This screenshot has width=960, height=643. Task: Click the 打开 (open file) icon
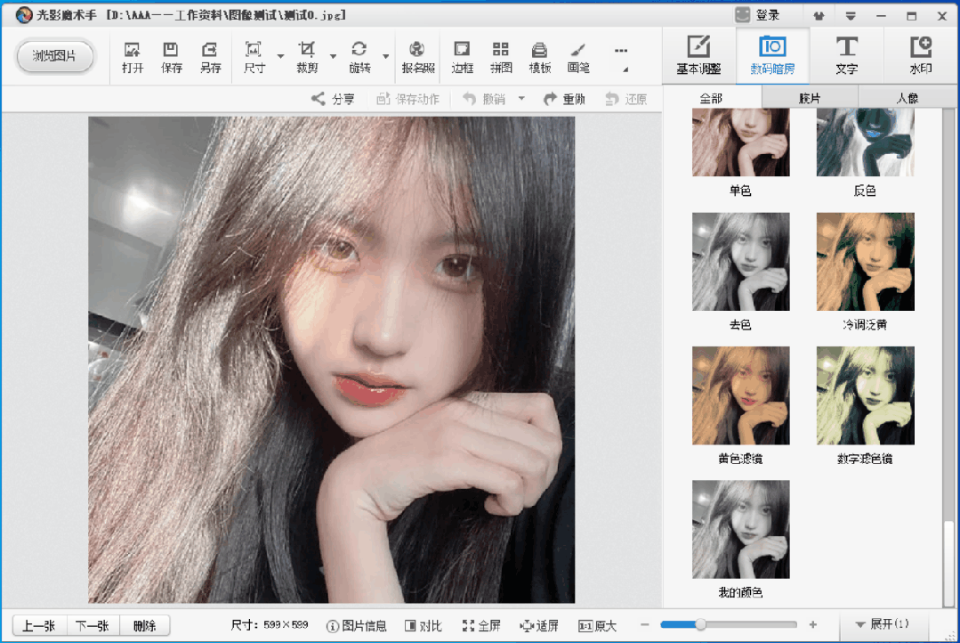coord(133,56)
